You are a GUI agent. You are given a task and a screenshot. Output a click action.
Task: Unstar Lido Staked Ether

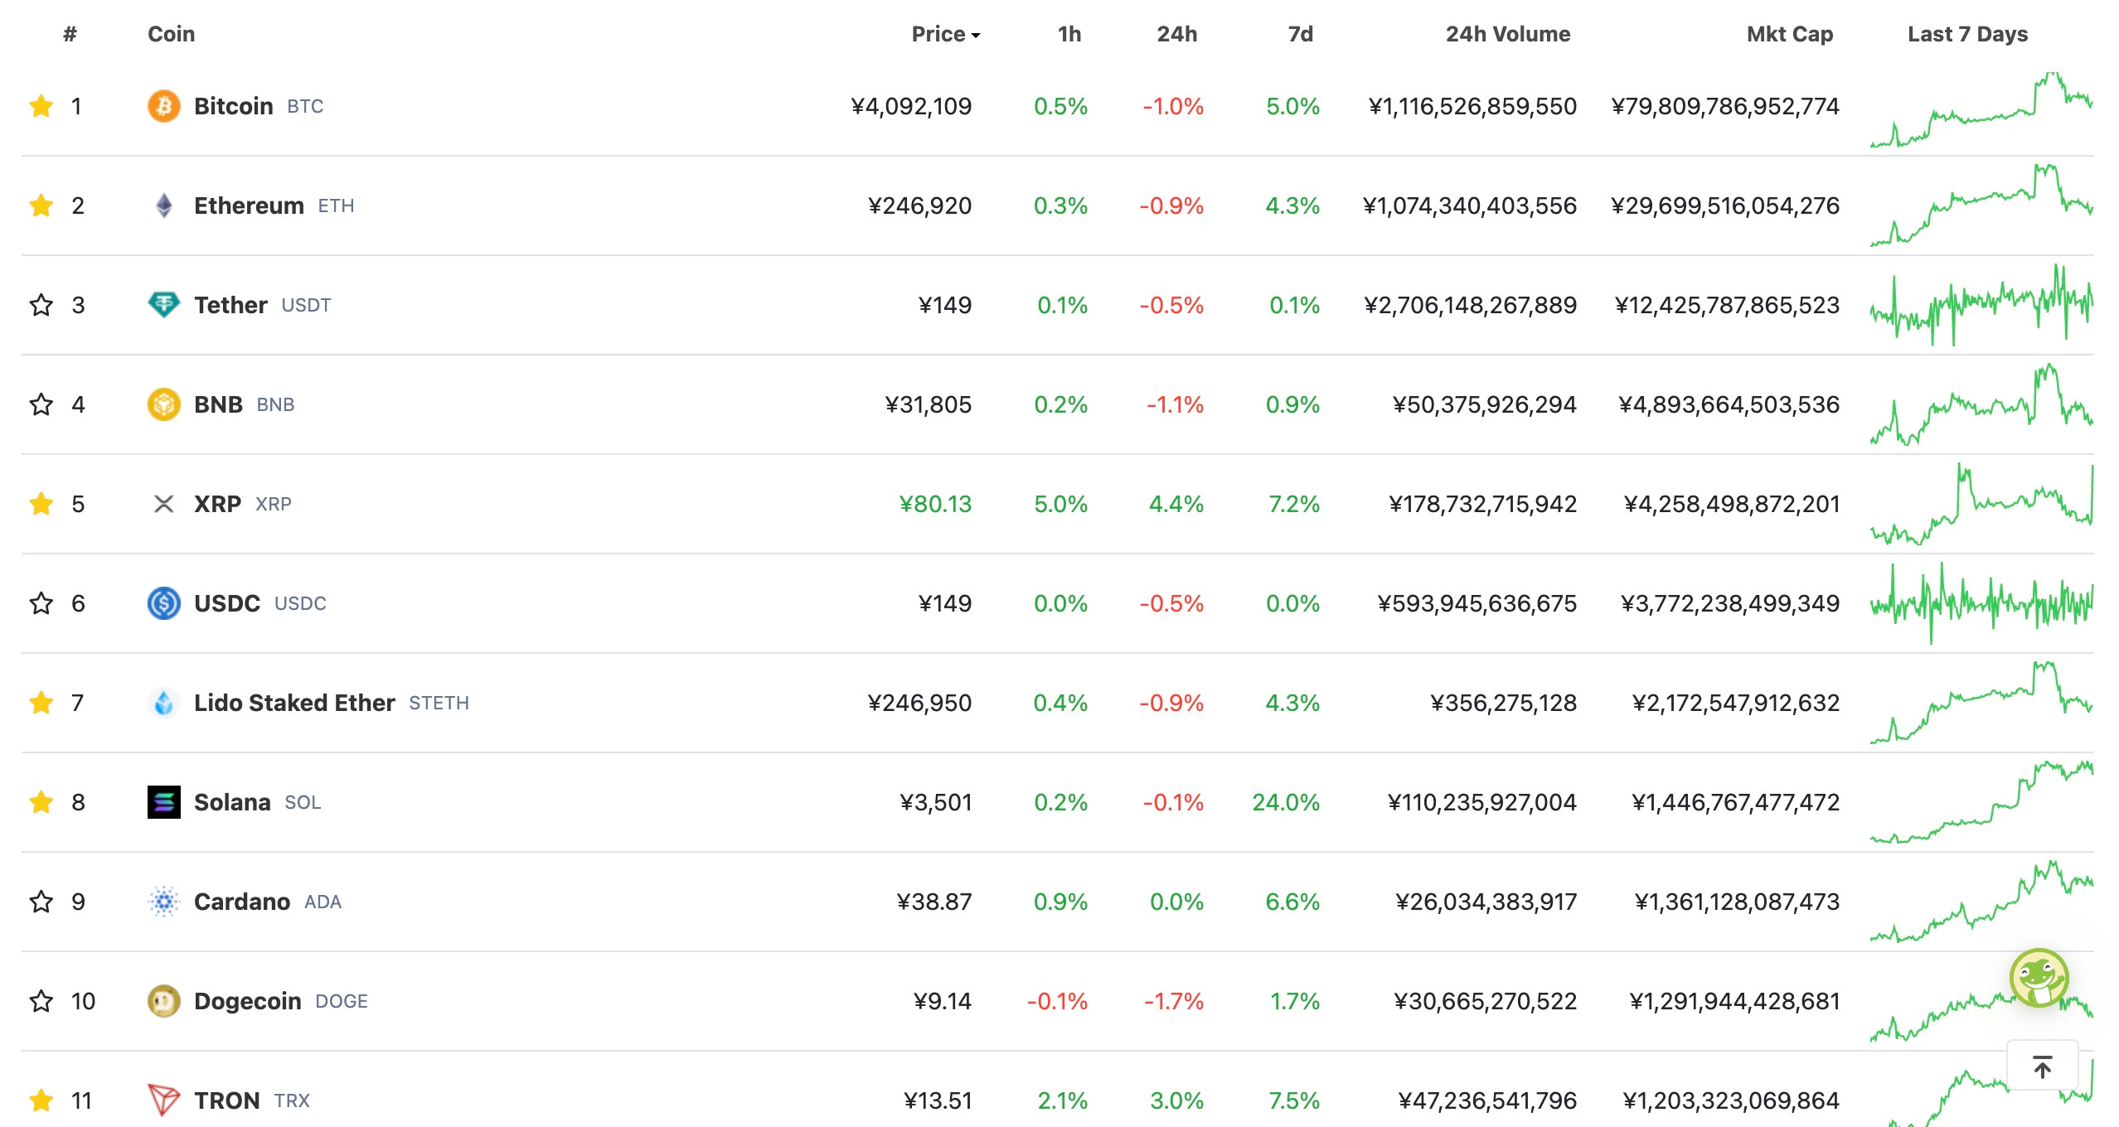(41, 703)
